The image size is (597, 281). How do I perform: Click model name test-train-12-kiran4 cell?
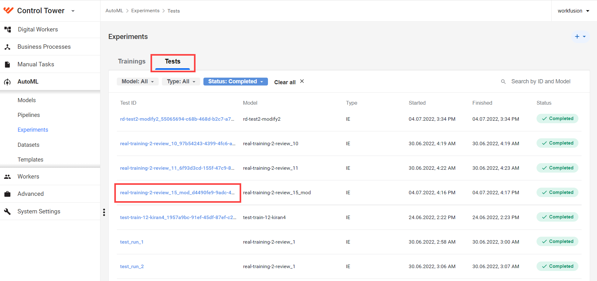tap(264, 218)
